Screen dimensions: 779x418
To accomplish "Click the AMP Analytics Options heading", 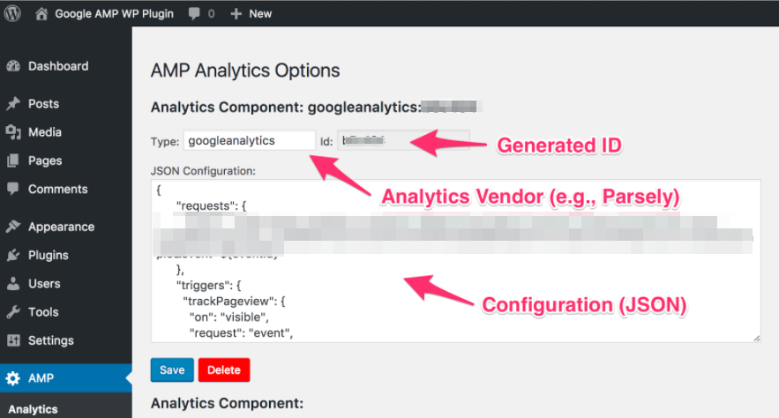I will 245,71.
